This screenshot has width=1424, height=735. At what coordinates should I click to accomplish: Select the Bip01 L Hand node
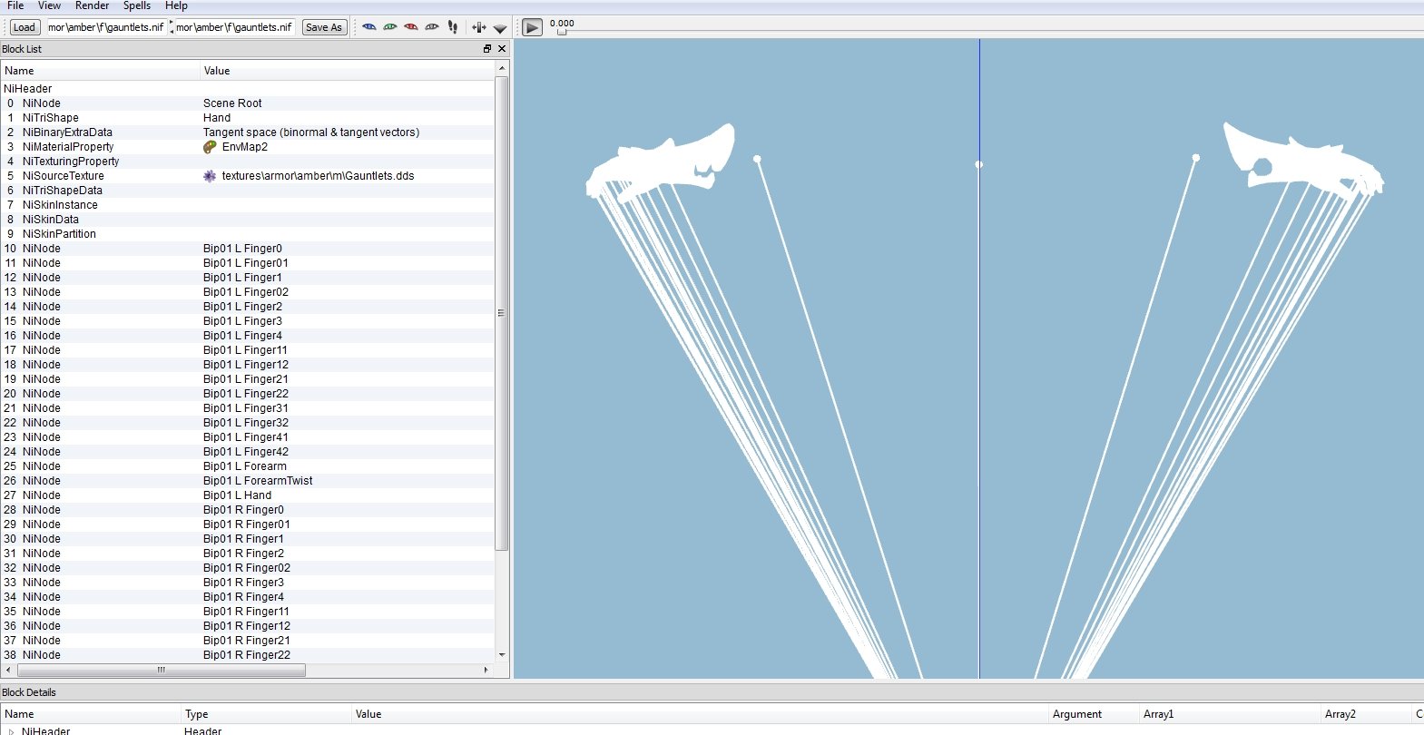coord(248,495)
